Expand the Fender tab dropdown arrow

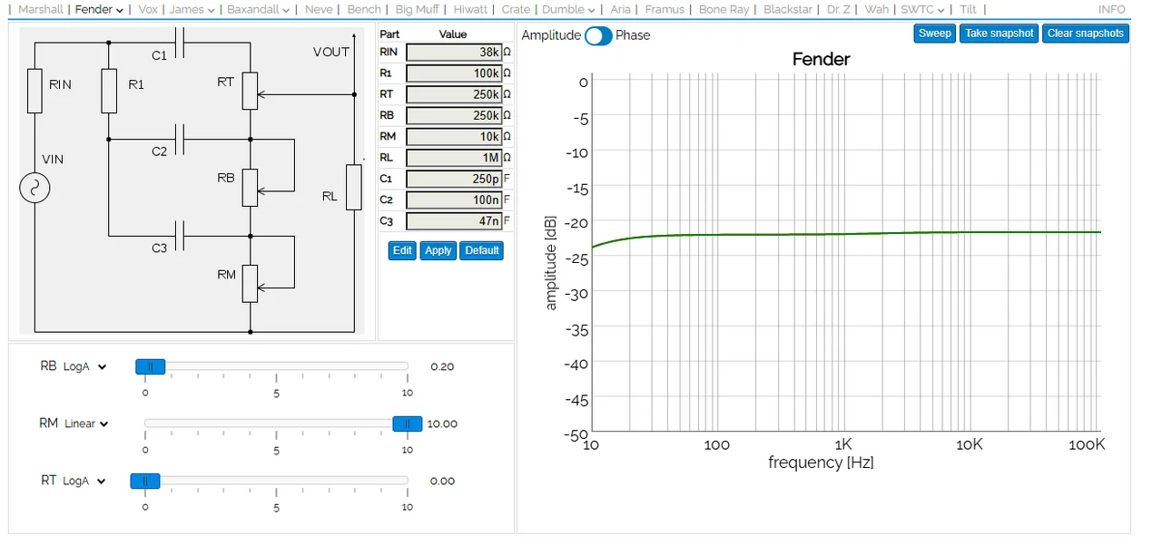[x=119, y=10]
